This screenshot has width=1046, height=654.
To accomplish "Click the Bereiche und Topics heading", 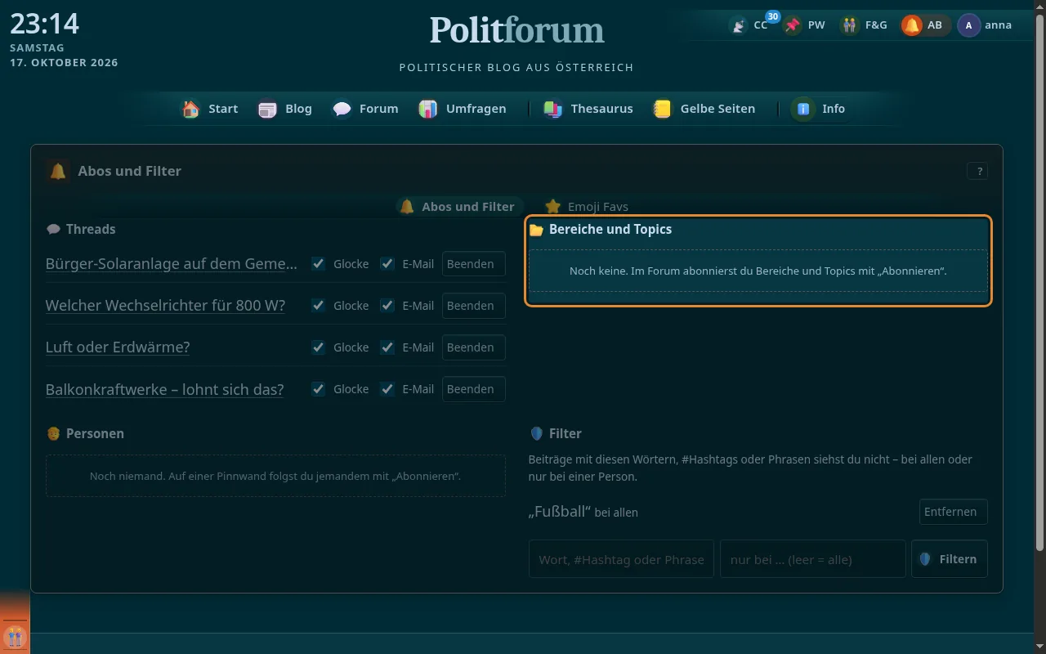I will 610,230.
